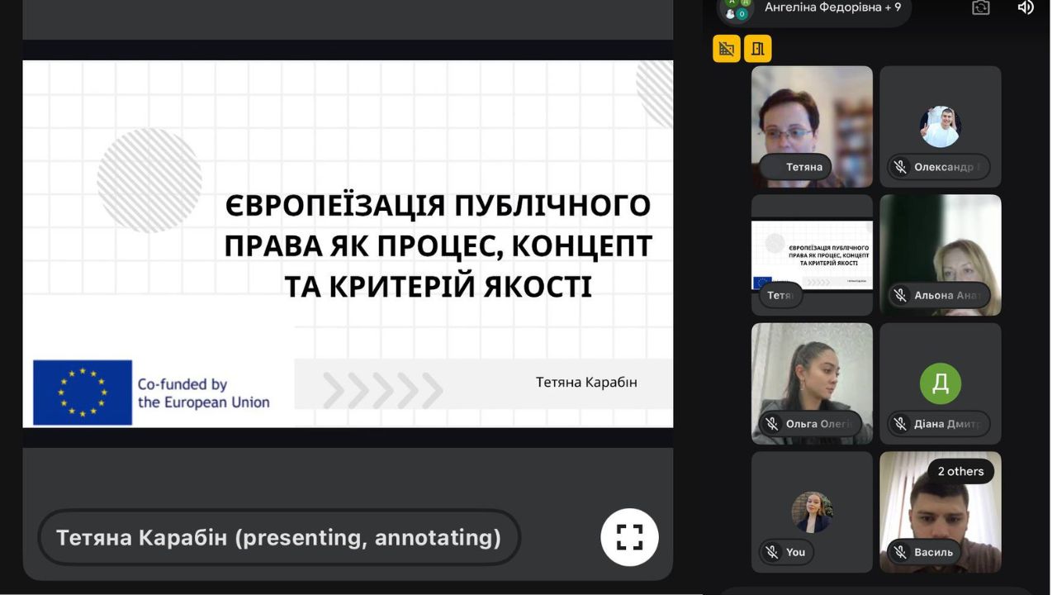Tap the switch camera icon

point(980,7)
